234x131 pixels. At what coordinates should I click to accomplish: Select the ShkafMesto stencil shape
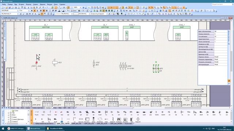pos(100,120)
